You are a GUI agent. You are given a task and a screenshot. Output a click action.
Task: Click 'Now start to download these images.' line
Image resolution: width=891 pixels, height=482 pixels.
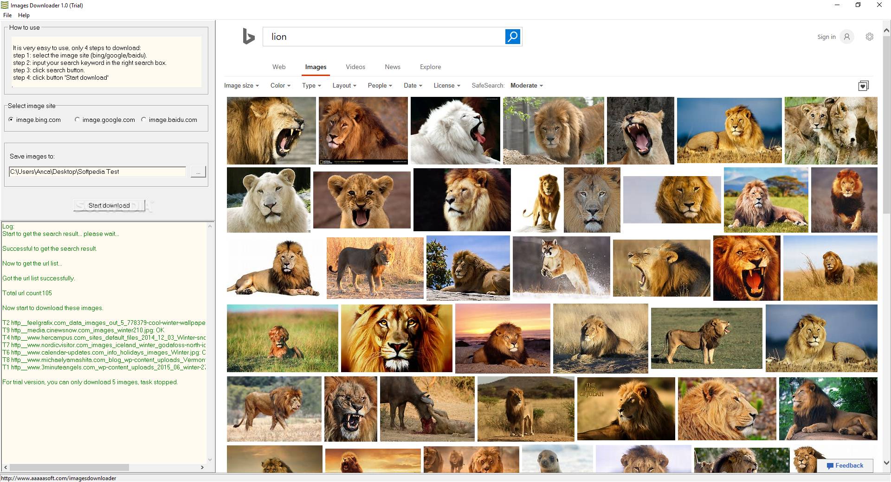tap(53, 308)
